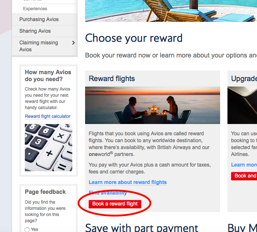
Task: Click the Upgrade card heading
Action: pos(244,79)
